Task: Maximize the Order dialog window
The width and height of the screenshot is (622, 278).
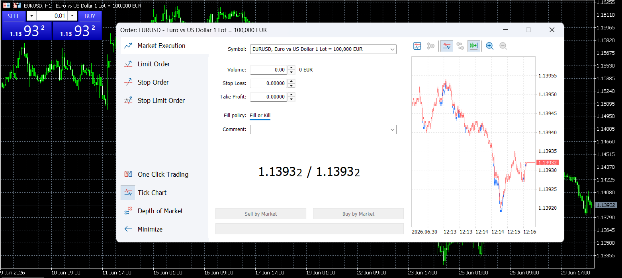Action: (528, 30)
